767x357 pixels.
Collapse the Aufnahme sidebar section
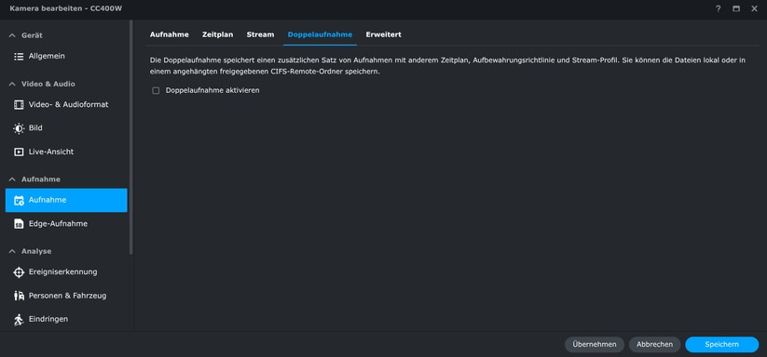(x=13, y=179)
